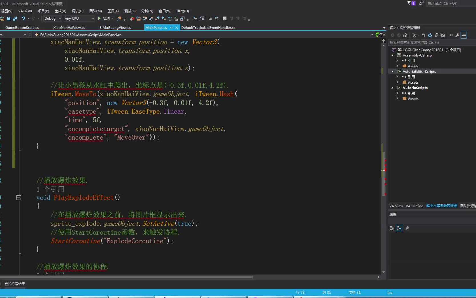Screen dimensions: 476x298
Task: Click the View Code icon in Solution Explorer
Action: point(451,35)
